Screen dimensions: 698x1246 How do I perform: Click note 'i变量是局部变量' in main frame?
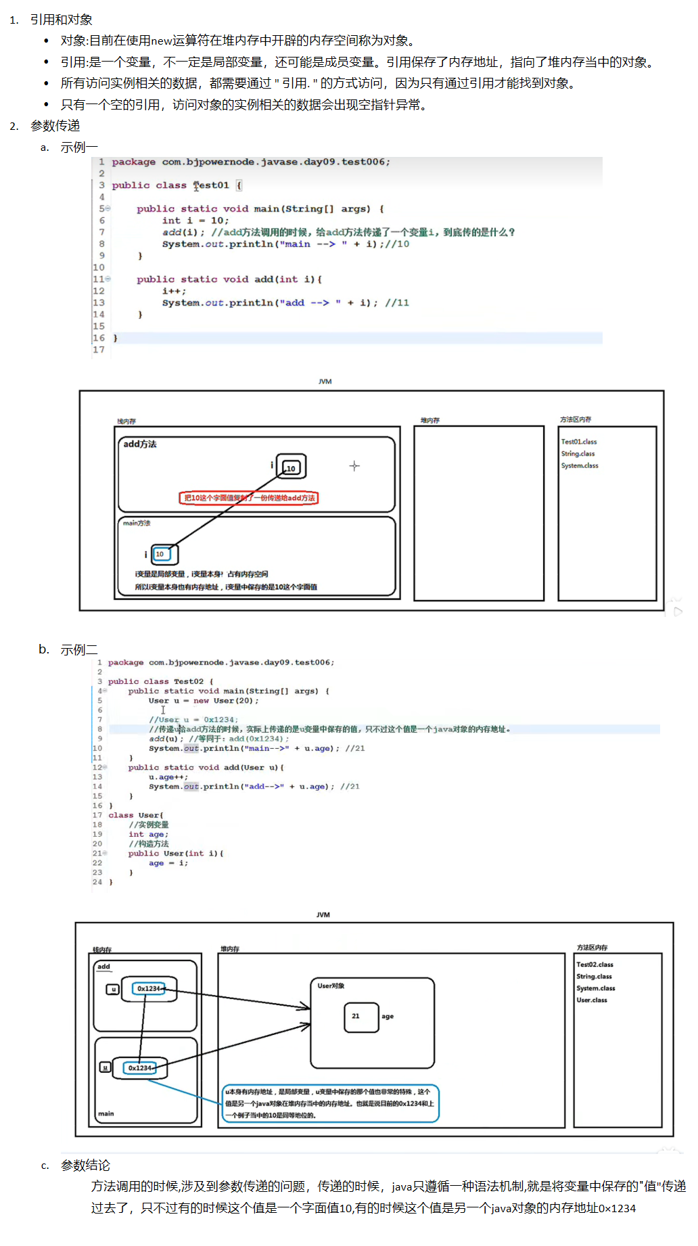point(202,574)
